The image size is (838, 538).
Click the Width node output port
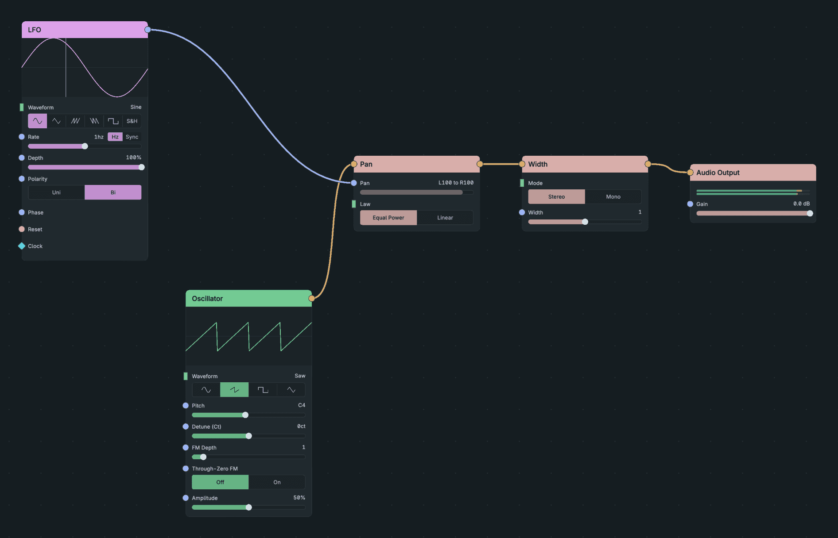[648, 164]
